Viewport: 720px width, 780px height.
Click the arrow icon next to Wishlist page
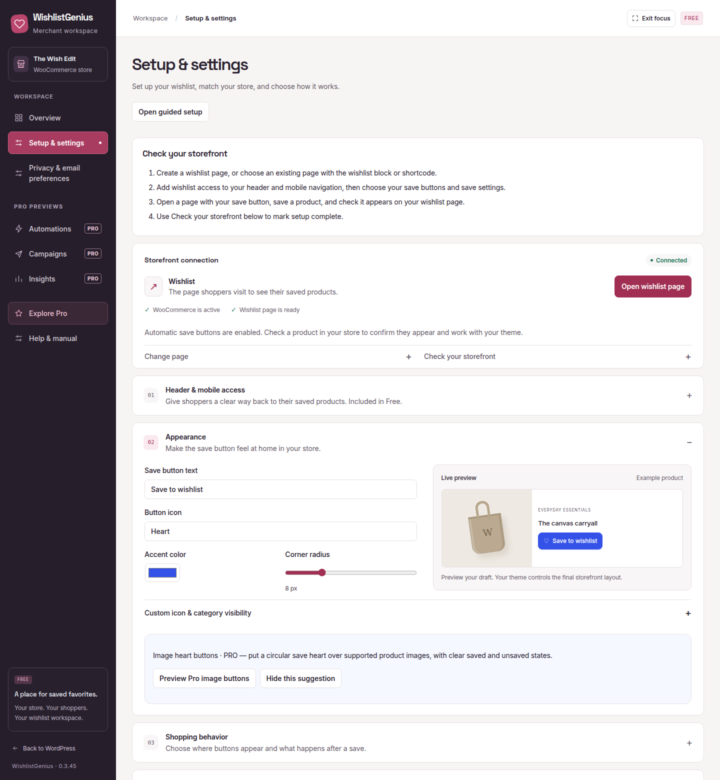coord(153,286)
